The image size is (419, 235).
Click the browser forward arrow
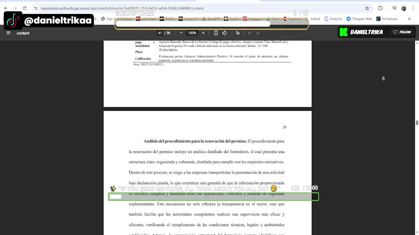[15, 8]
